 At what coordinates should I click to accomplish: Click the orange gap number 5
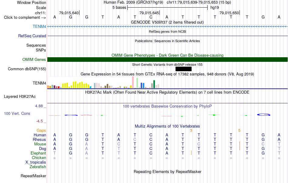click(x=239, y=130)
